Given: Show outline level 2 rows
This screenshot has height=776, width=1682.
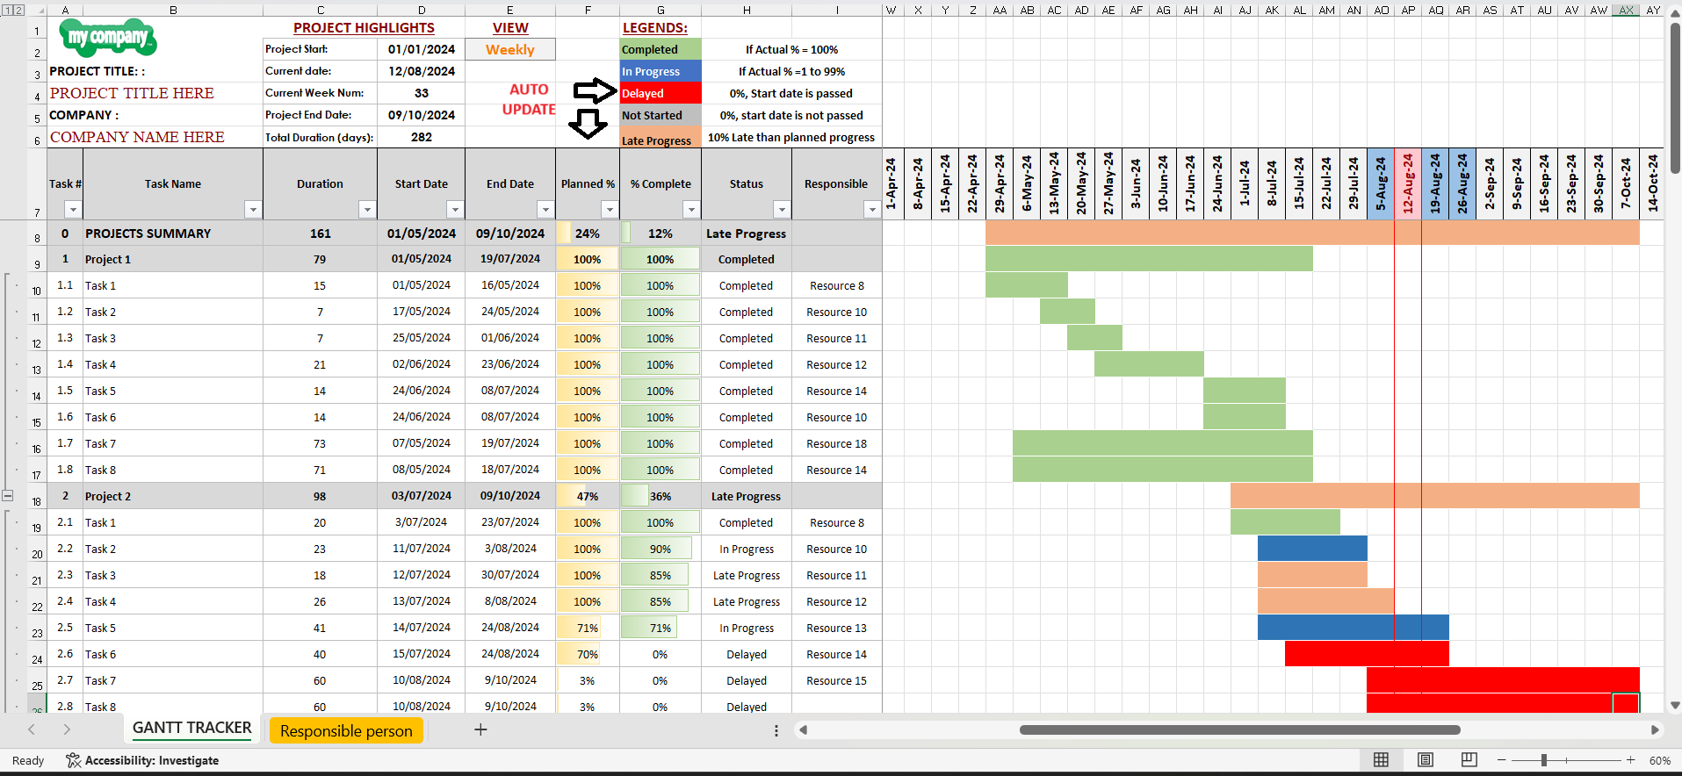Looking at the screenshot, I should coord(18,10).
